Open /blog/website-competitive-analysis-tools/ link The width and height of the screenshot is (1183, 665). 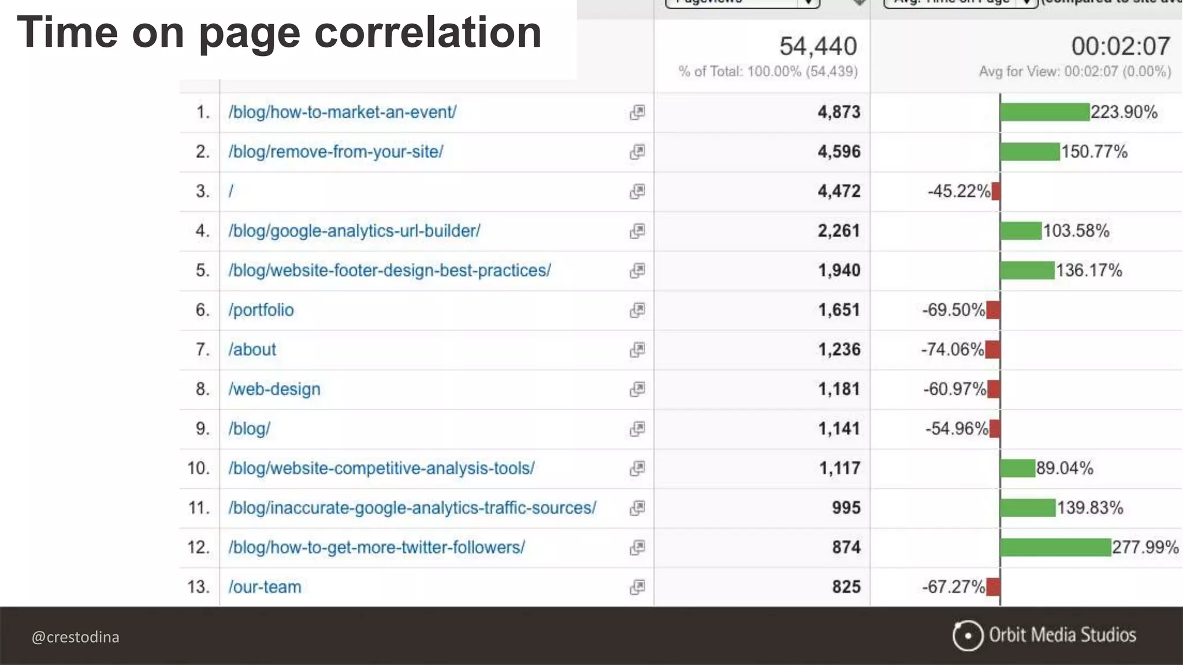coord(381,468)
